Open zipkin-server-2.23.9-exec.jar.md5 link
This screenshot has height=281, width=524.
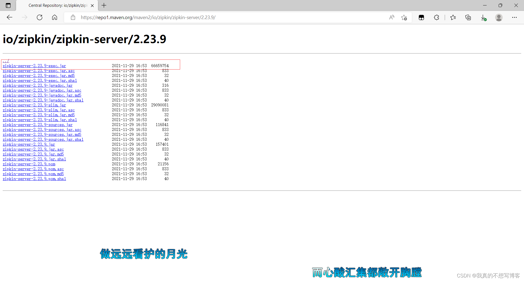[x=39, y=76]
